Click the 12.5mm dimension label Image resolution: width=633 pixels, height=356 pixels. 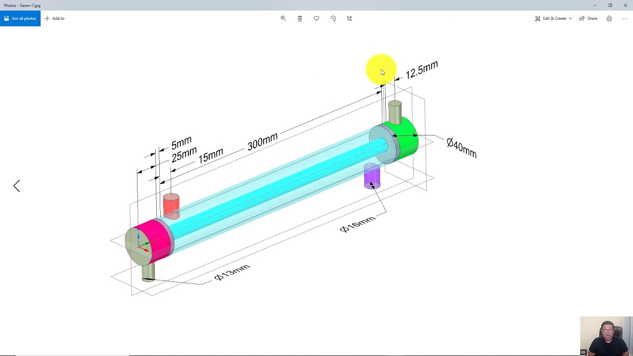click(422, 70)
